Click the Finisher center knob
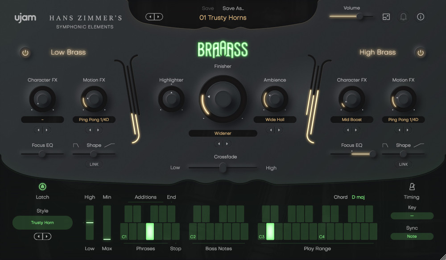The image size is (446, 260). [223, 98]
